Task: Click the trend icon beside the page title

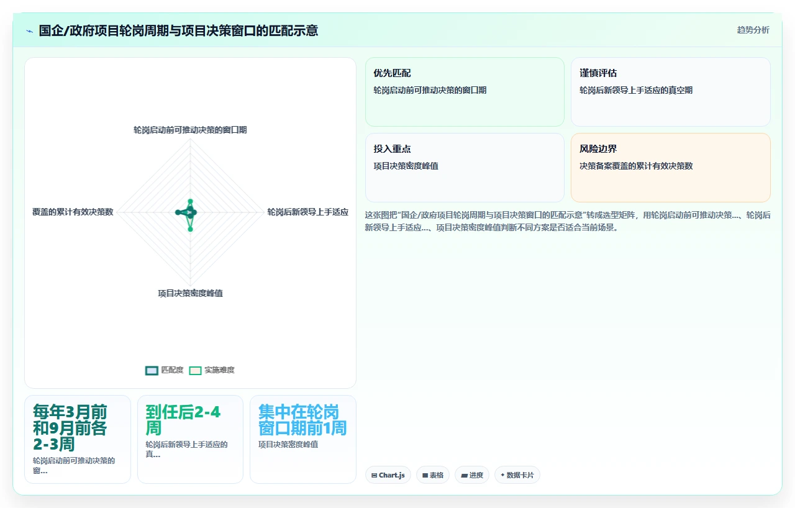Action: (x=29, y=30)
